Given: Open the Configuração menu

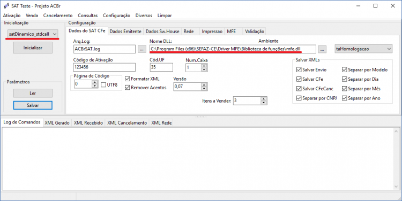Looking at the screenshot, I should 116,16.
